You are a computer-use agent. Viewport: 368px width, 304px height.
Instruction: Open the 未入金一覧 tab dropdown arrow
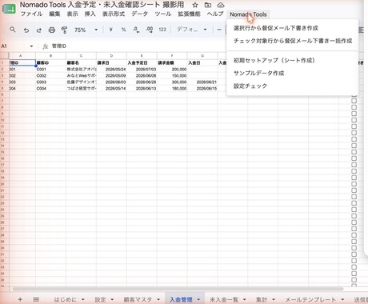(x=244, y=299)
